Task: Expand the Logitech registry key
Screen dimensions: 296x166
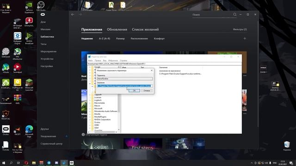Action: [x=90, y=101]
